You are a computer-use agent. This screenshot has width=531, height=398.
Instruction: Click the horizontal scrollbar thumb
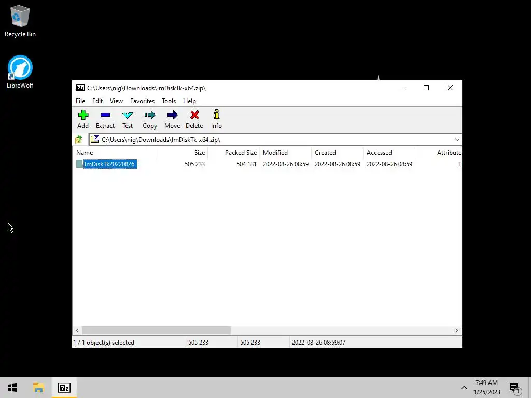[x=156, y=330]
